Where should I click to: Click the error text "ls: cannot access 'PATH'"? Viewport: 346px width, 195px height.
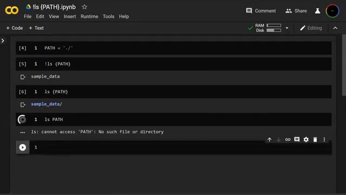tap(63, 132)
